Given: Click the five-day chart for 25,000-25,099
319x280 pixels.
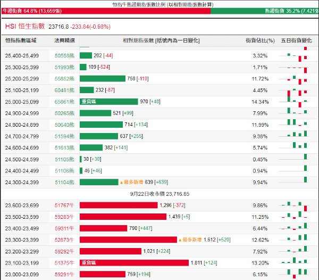Looking at the screenshot, I should pyautogui.click(x=294, y=102).
